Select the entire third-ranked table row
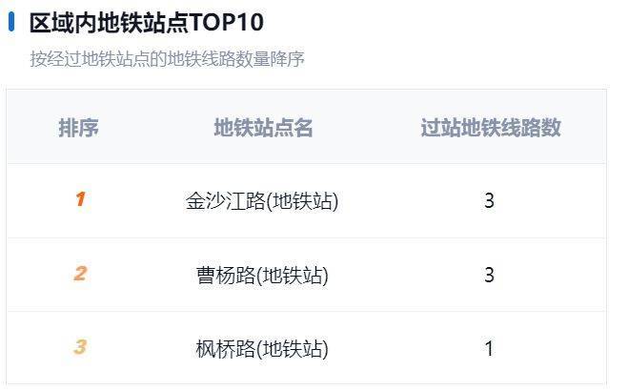This screenshot has width=628, height=391. click(x=381, y=349)
